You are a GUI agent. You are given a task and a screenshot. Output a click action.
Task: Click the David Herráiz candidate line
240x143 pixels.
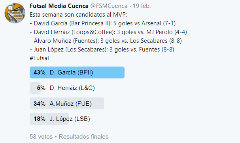click(108, 32)
